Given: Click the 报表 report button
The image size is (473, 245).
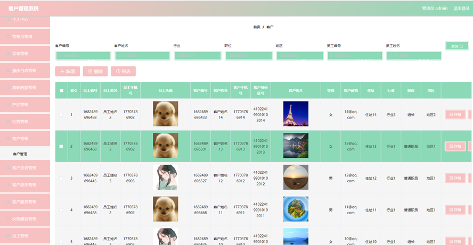Looking at the screenshot, I should 124,71.
